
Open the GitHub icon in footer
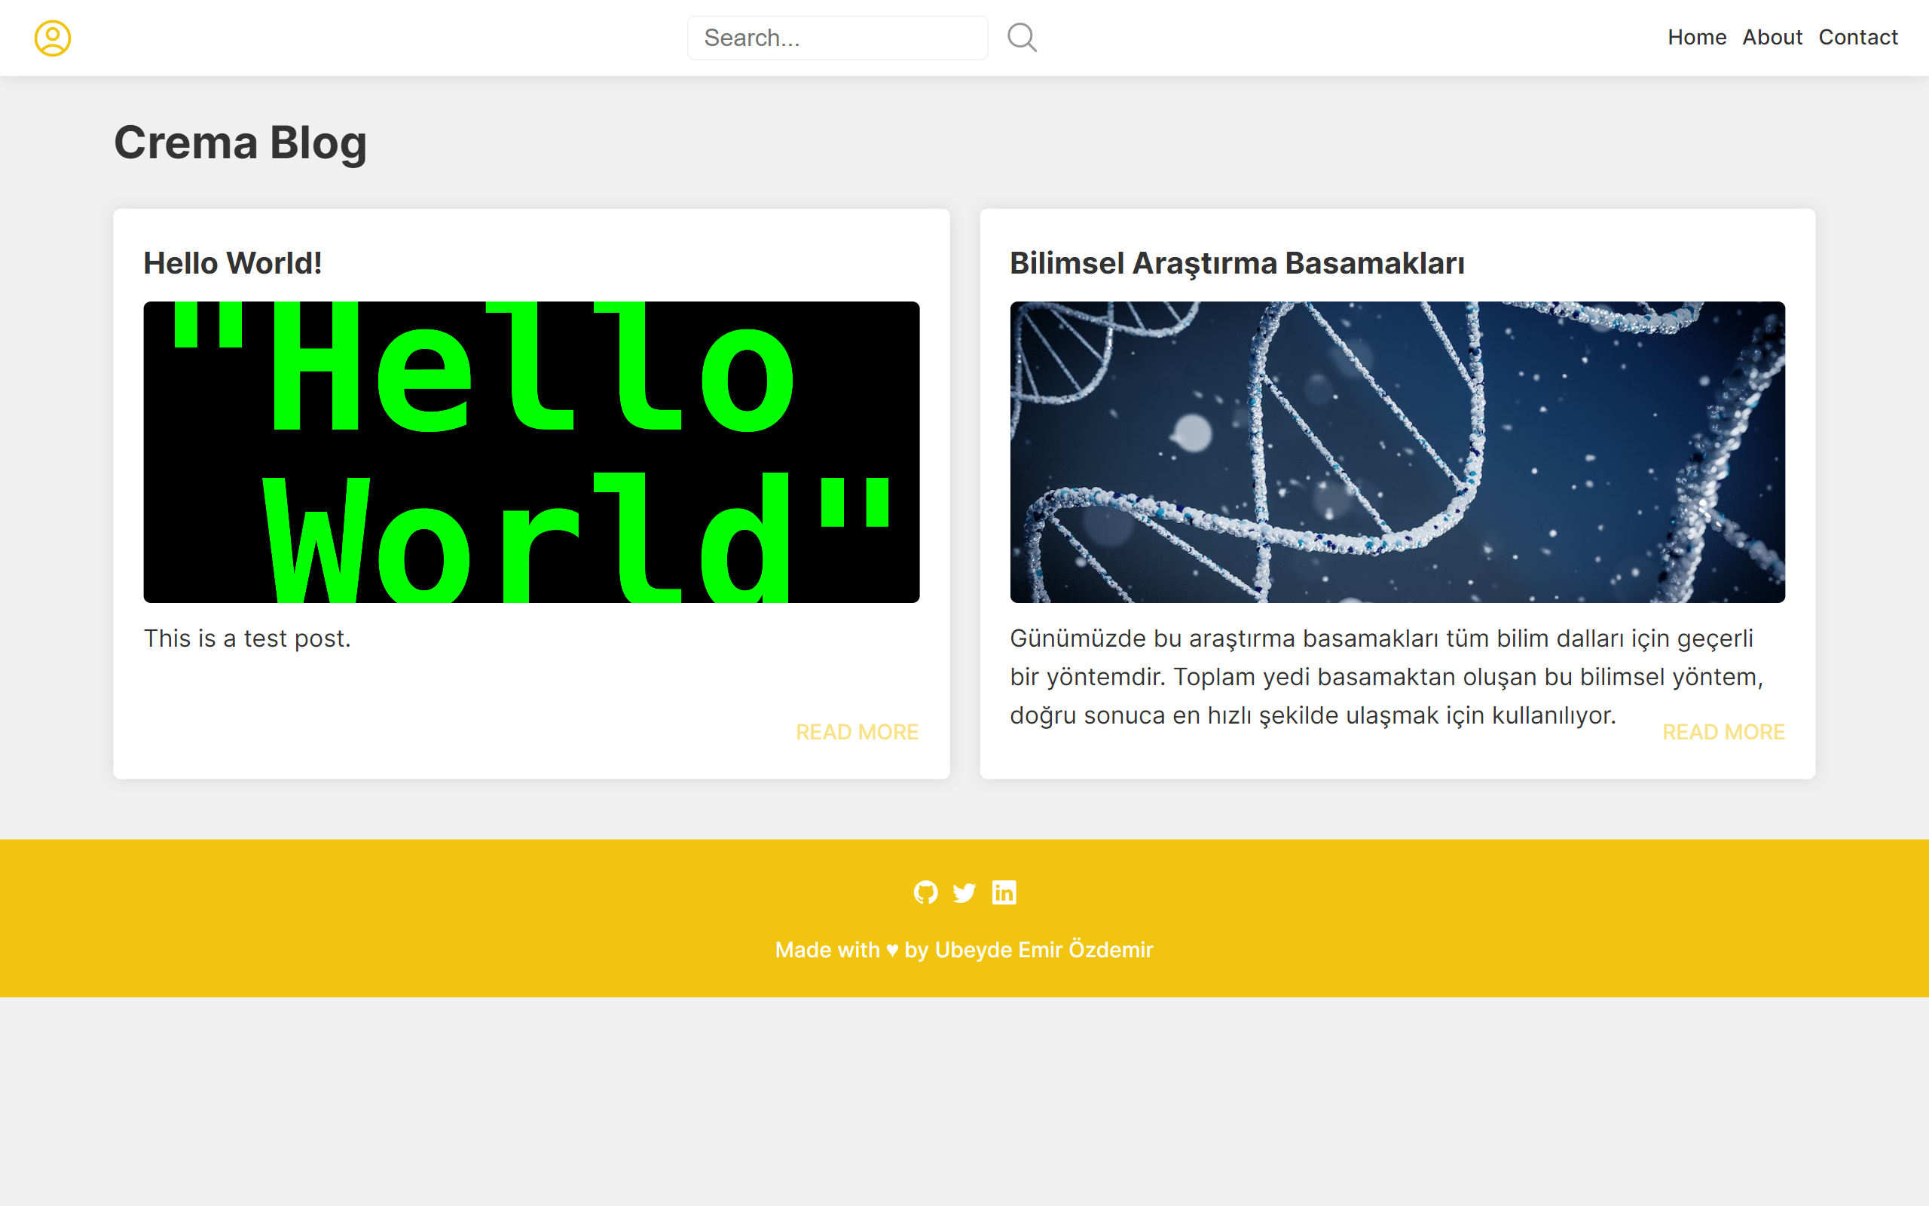click(x=925, y=892)
